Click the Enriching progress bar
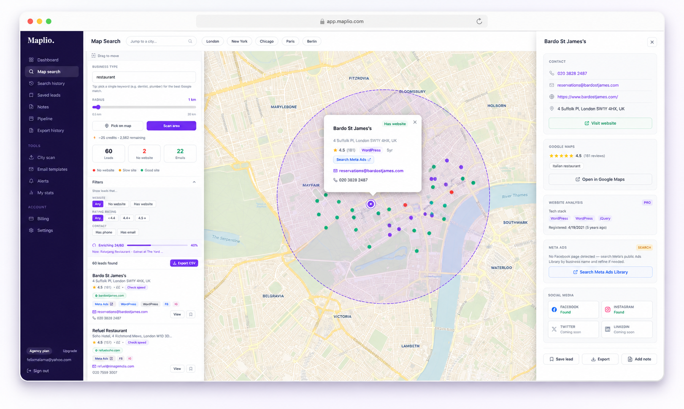 pos(157,245)
